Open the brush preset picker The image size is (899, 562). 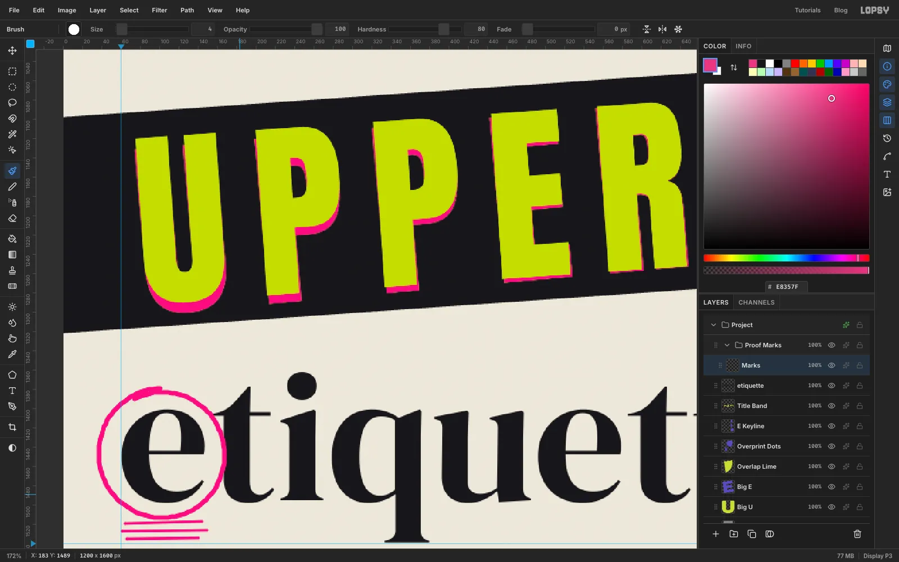[74, 29]
